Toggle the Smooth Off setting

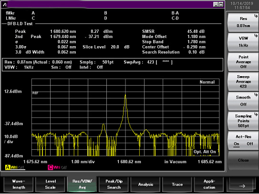(243, 101)
